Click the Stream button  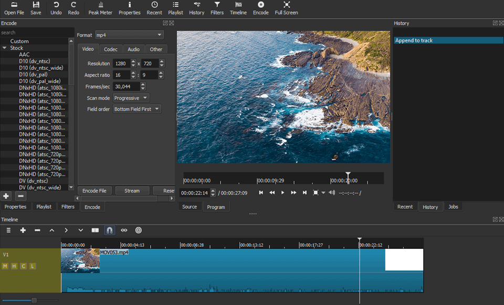pyautogui.click(x=132, y=190)
